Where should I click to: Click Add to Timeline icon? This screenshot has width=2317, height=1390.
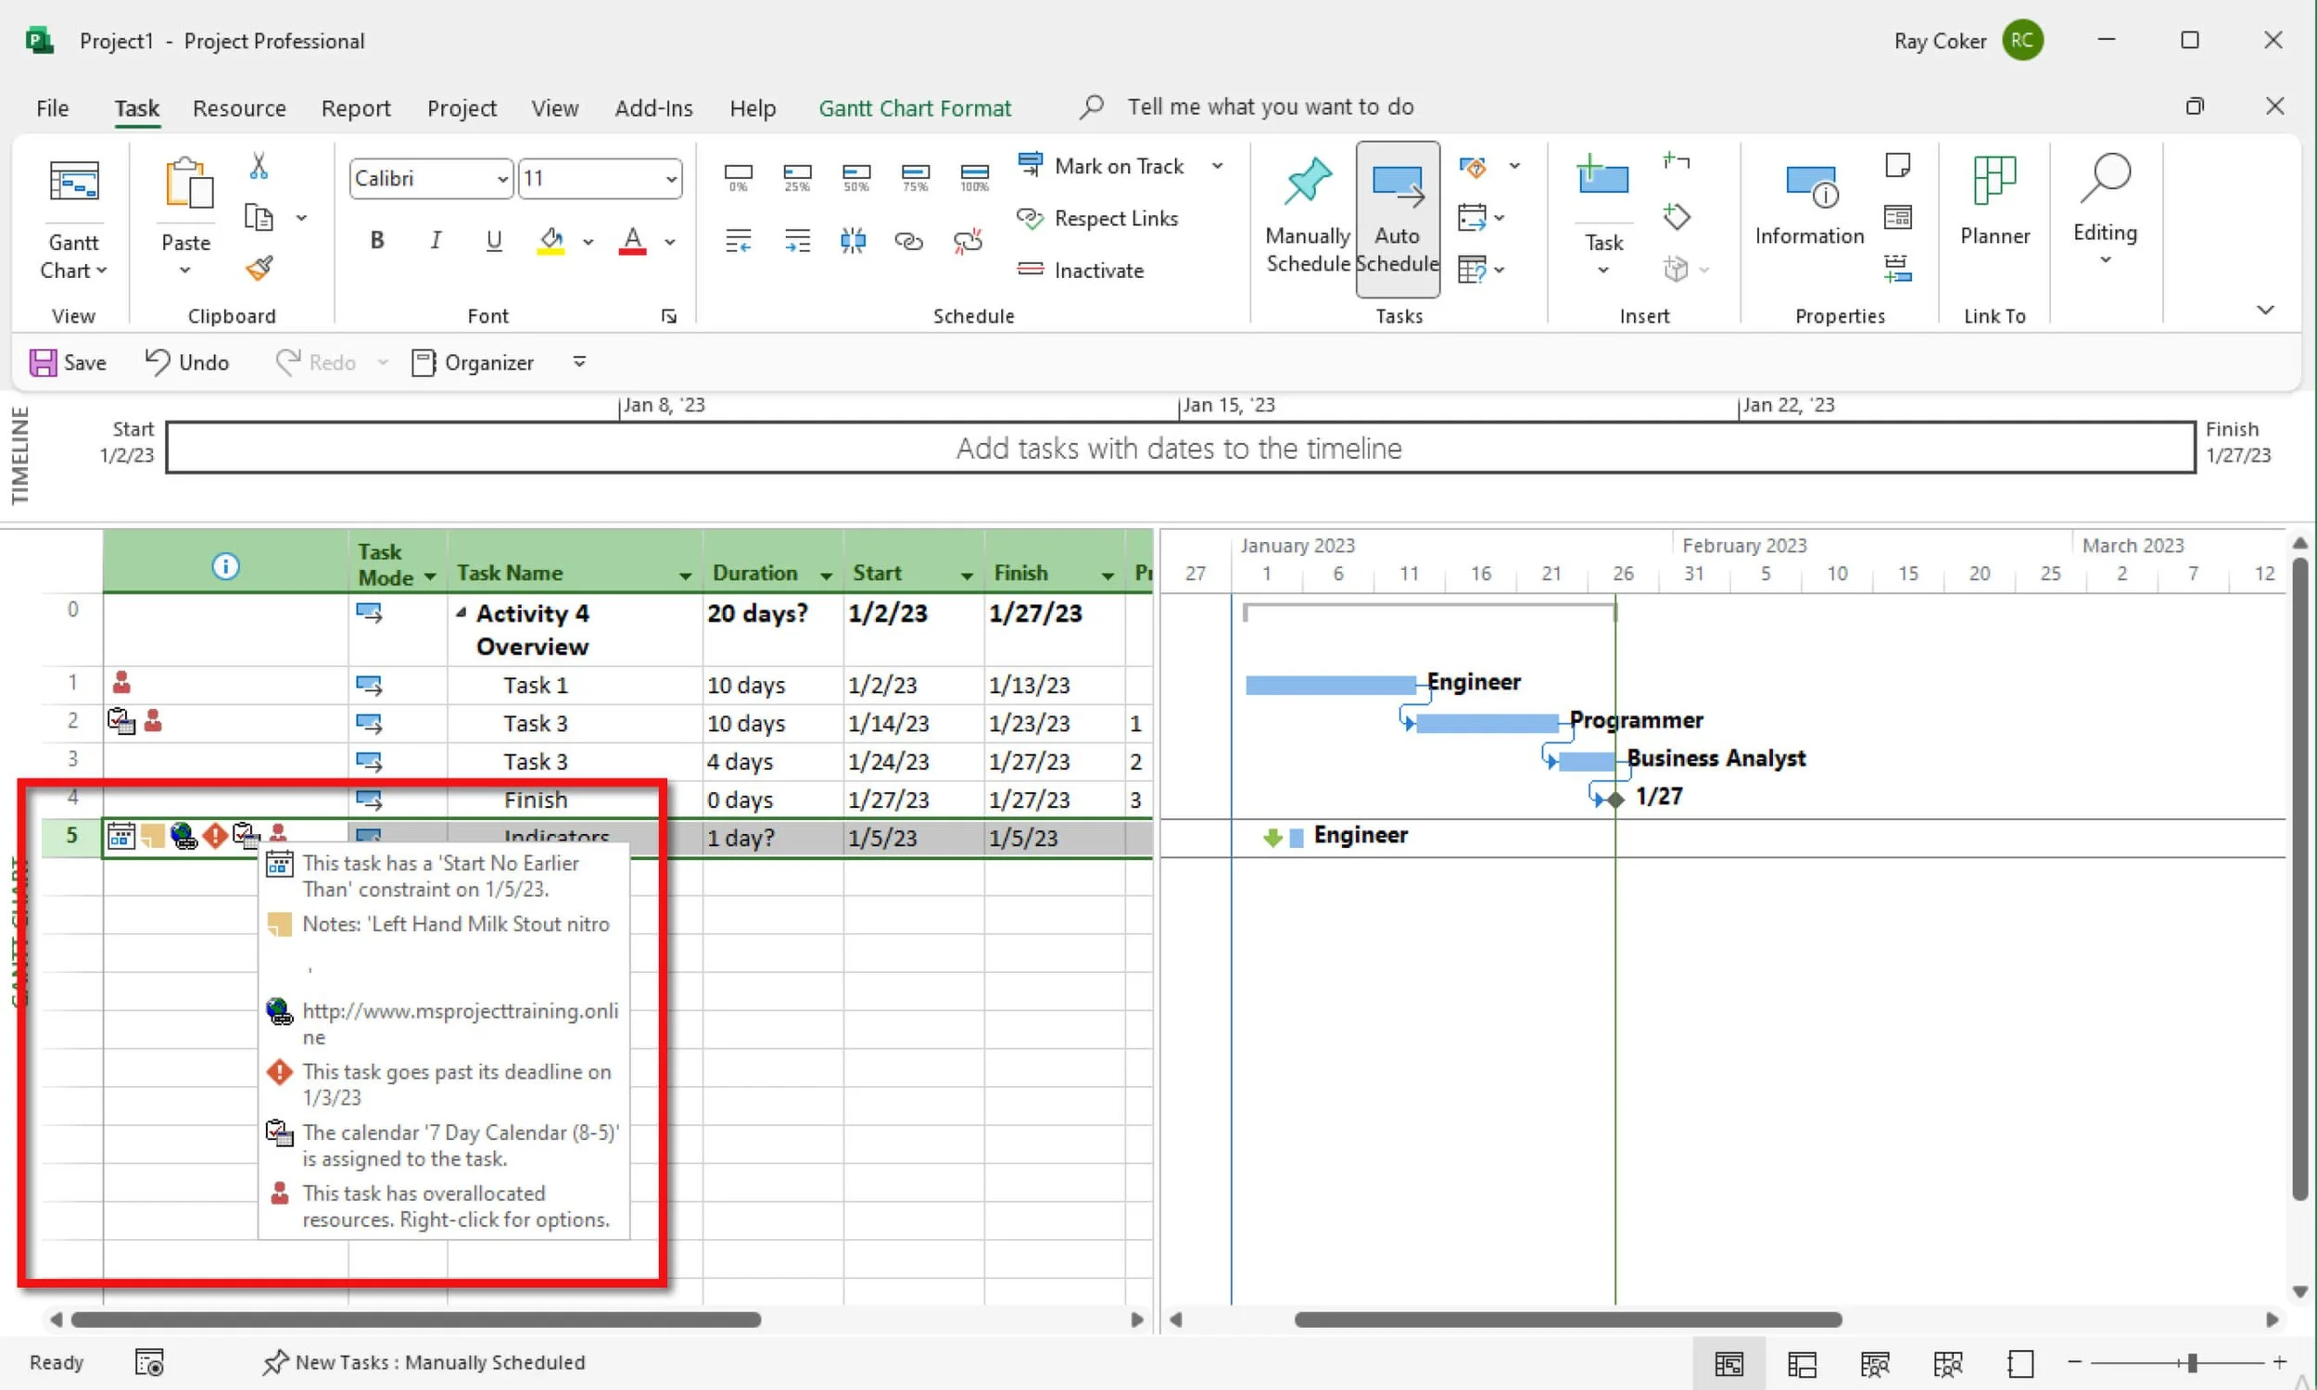click(1897, 269)
